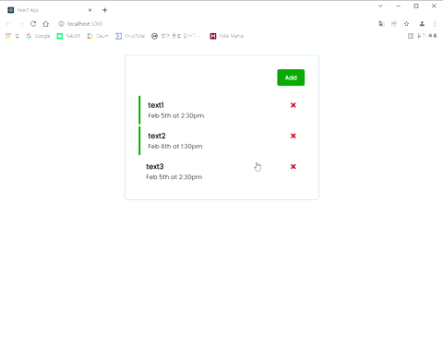443x358 pixels.
Task: Close the React App tab
Action: pyautogui.click(x=90, y=10)
